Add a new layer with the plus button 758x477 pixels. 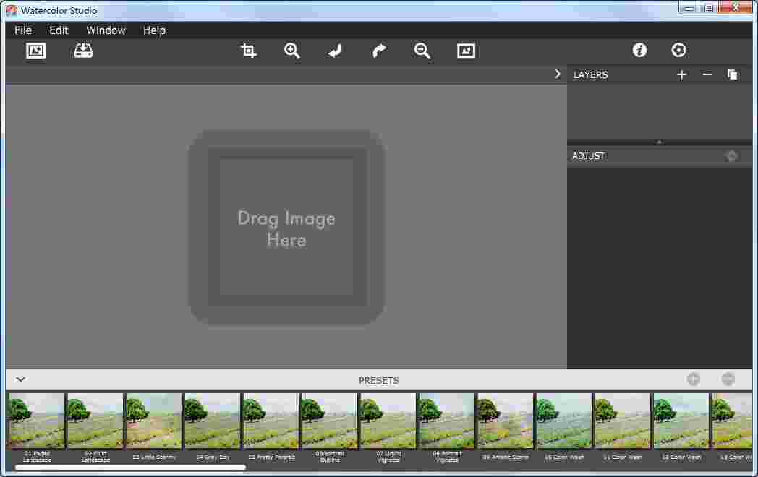point(681,74)
